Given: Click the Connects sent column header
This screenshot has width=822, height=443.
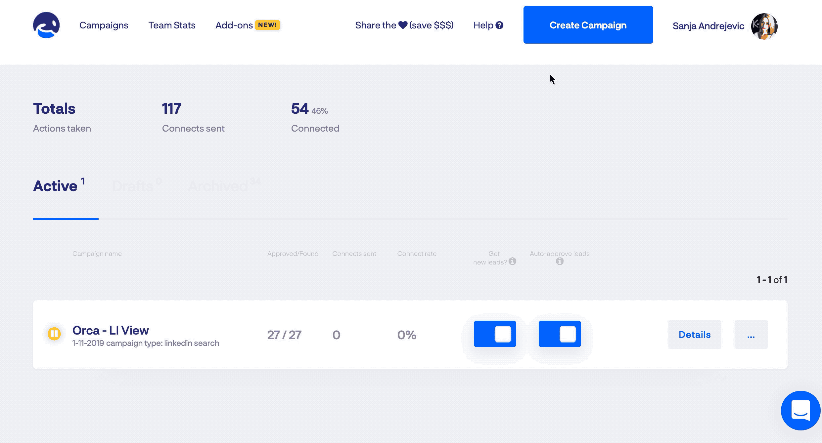Looking at the screenshot, I should tap(354, 254).
